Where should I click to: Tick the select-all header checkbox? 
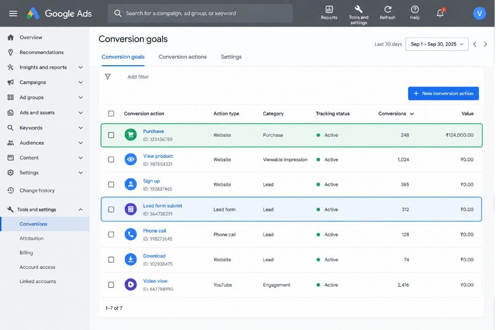pos(111,114)
